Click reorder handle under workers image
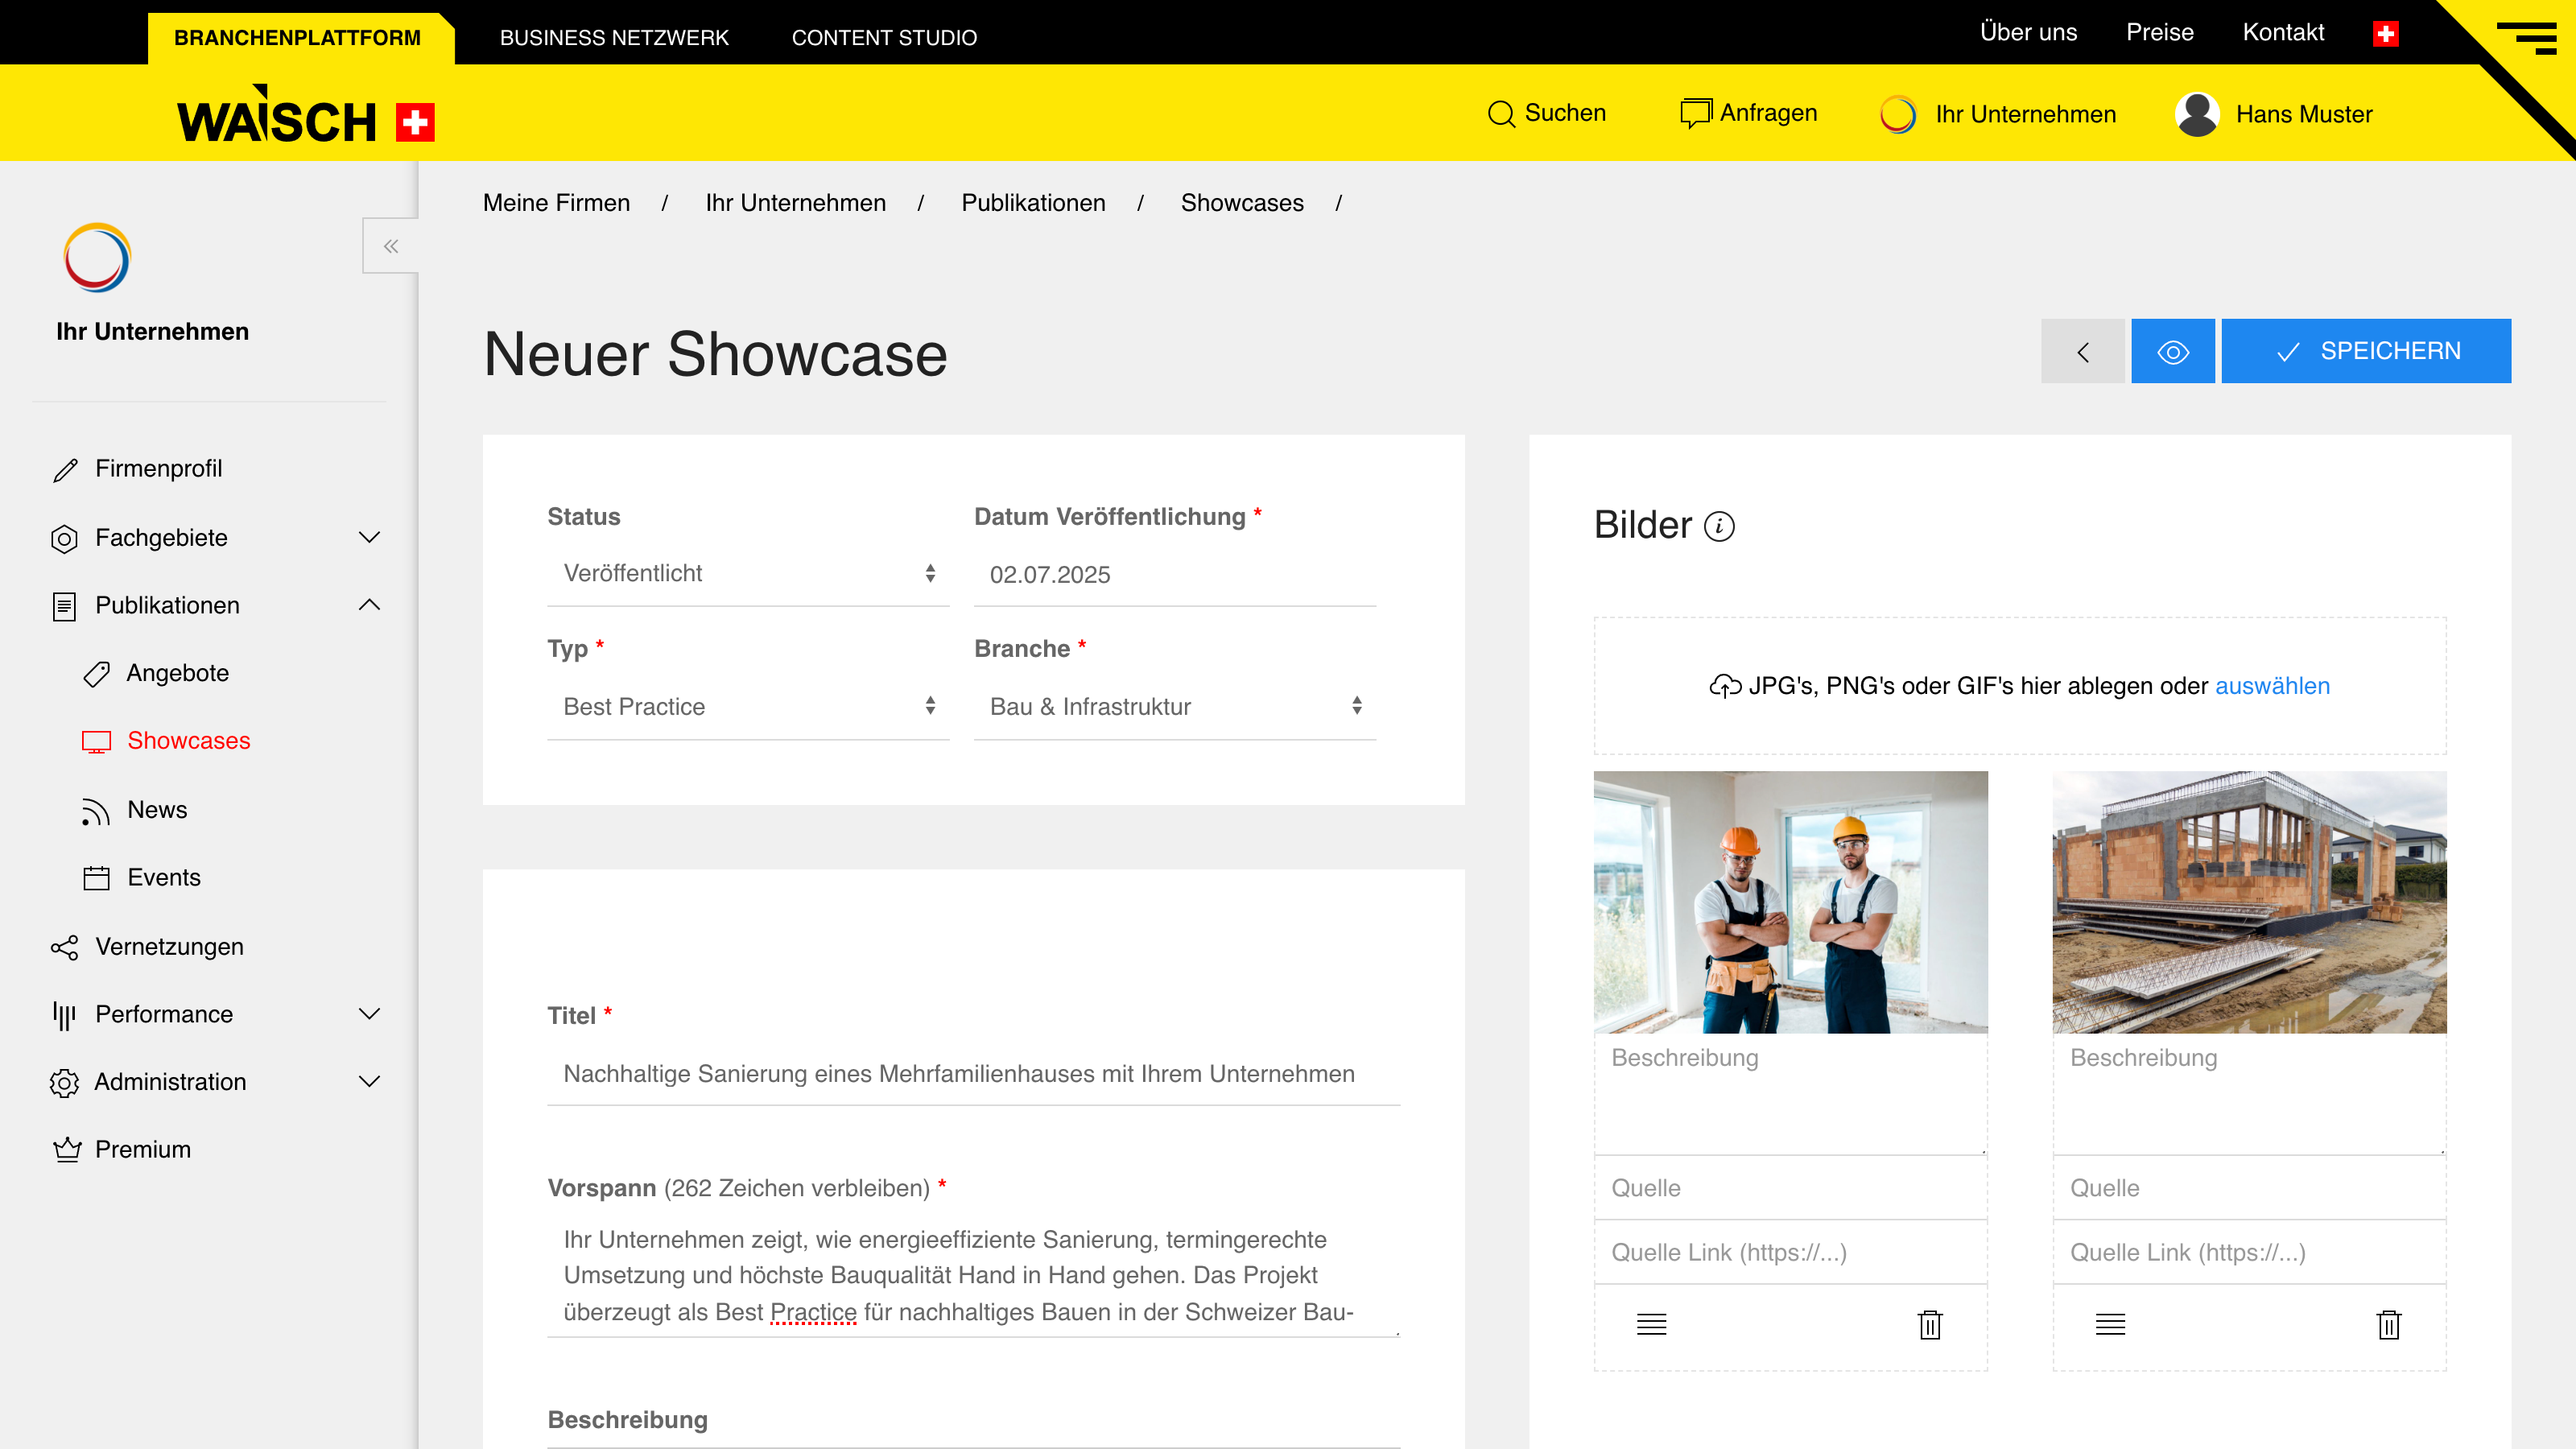 (1651, 1325)
